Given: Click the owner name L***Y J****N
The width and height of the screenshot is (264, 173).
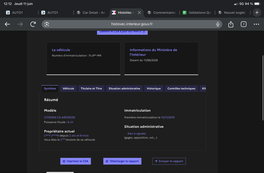Looking at the screenshot, I should click(51, 135).
